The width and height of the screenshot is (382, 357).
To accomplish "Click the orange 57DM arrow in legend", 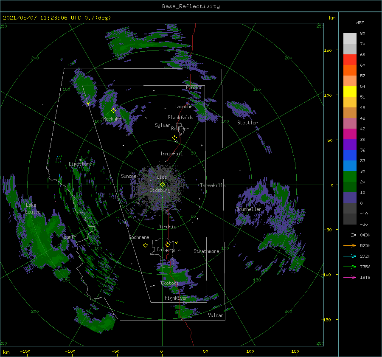I will click(350, 246).
